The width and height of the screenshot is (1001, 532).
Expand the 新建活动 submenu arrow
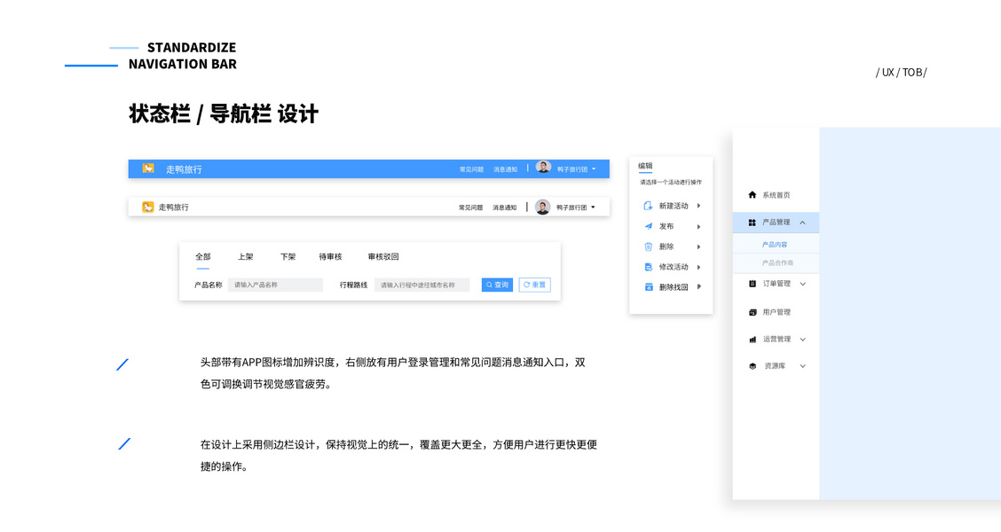pyautogui.click(x=699, y=206)
